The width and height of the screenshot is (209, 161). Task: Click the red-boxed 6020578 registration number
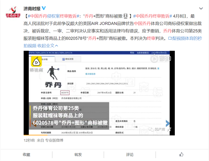[64, 93]
